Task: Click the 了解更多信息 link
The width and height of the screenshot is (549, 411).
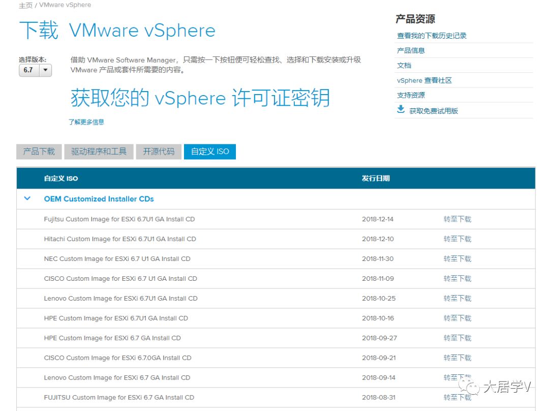Action: point(86,122)
